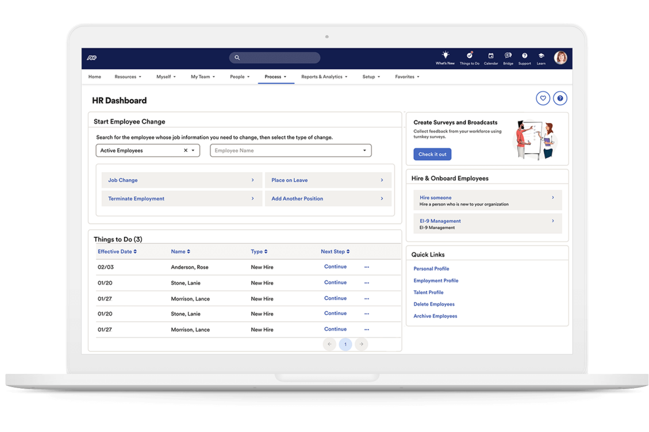Go to next page with right arrow

(361, 344)
